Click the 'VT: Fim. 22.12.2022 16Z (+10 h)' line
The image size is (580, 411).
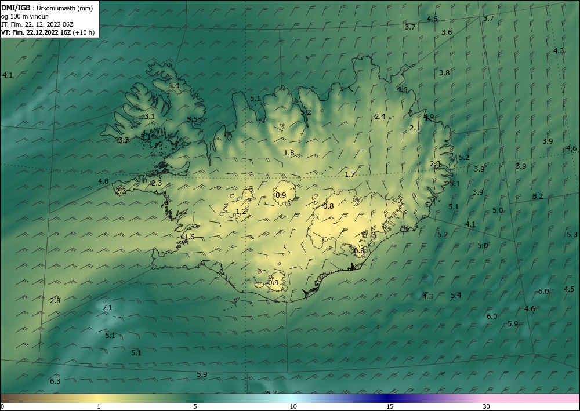(48, 32)
